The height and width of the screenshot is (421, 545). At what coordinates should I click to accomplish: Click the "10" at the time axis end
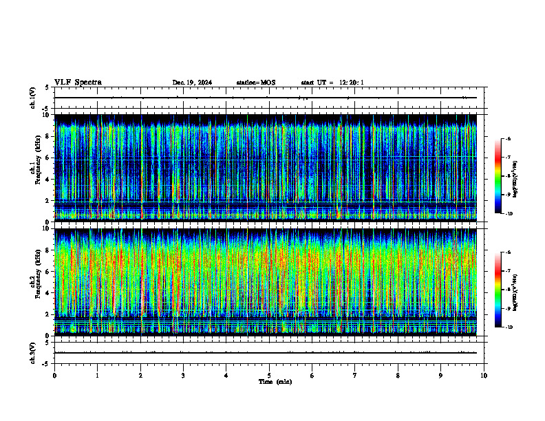coord(484,376)
